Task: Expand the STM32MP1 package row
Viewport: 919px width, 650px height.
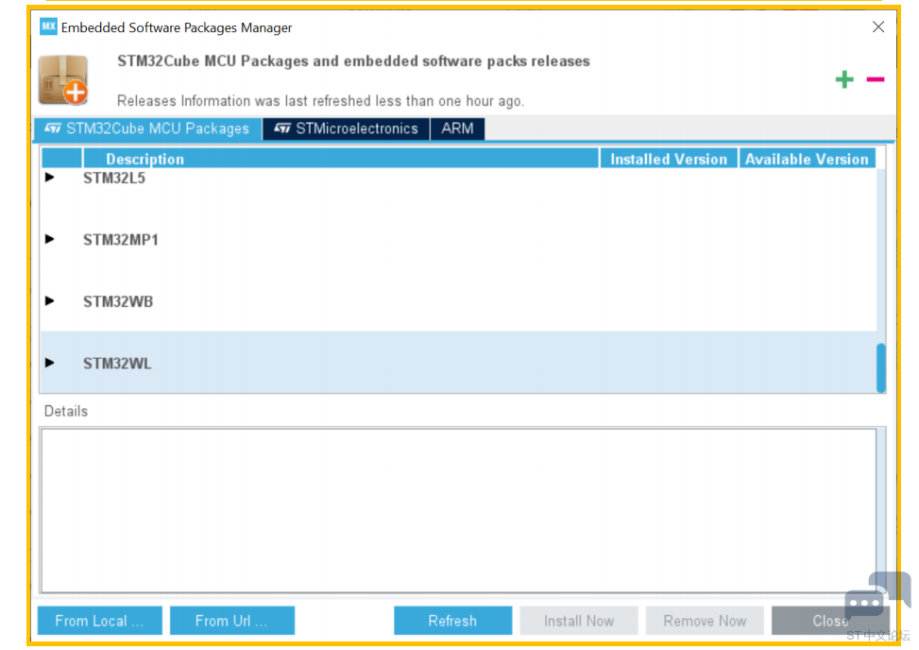Action: 50,239
